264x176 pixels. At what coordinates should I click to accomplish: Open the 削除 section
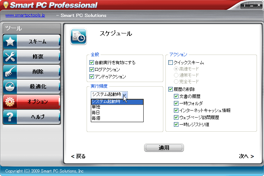point(32,71)
